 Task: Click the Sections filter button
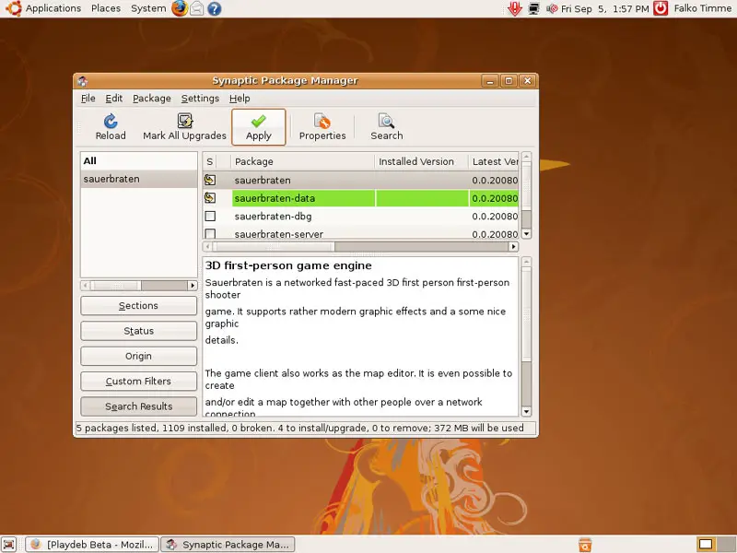[x=139, y=306]
